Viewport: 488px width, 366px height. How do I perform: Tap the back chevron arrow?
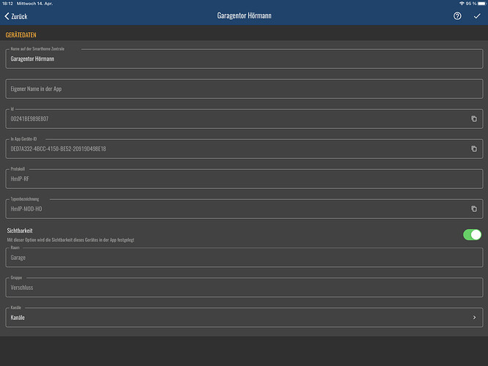coord(7,15)
